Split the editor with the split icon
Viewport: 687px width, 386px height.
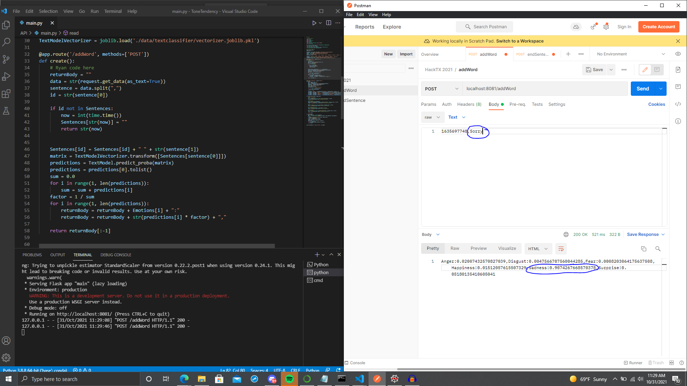(328, 23)
